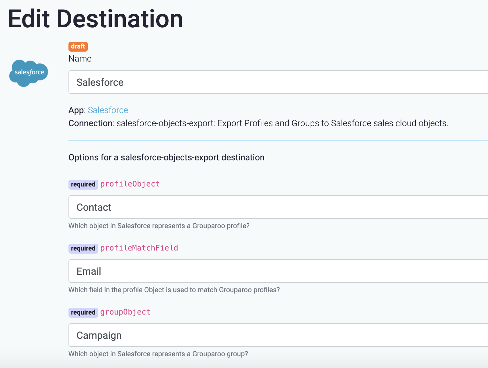Open the profileObject field showing Contact

point(278,207)
